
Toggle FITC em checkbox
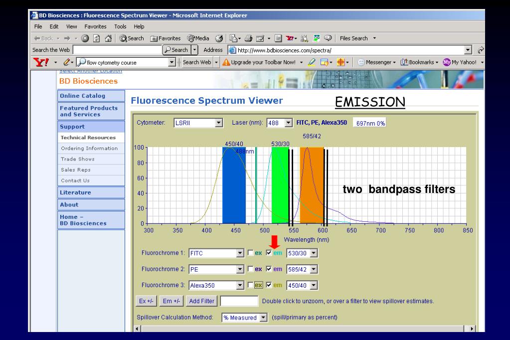(269, 253)
